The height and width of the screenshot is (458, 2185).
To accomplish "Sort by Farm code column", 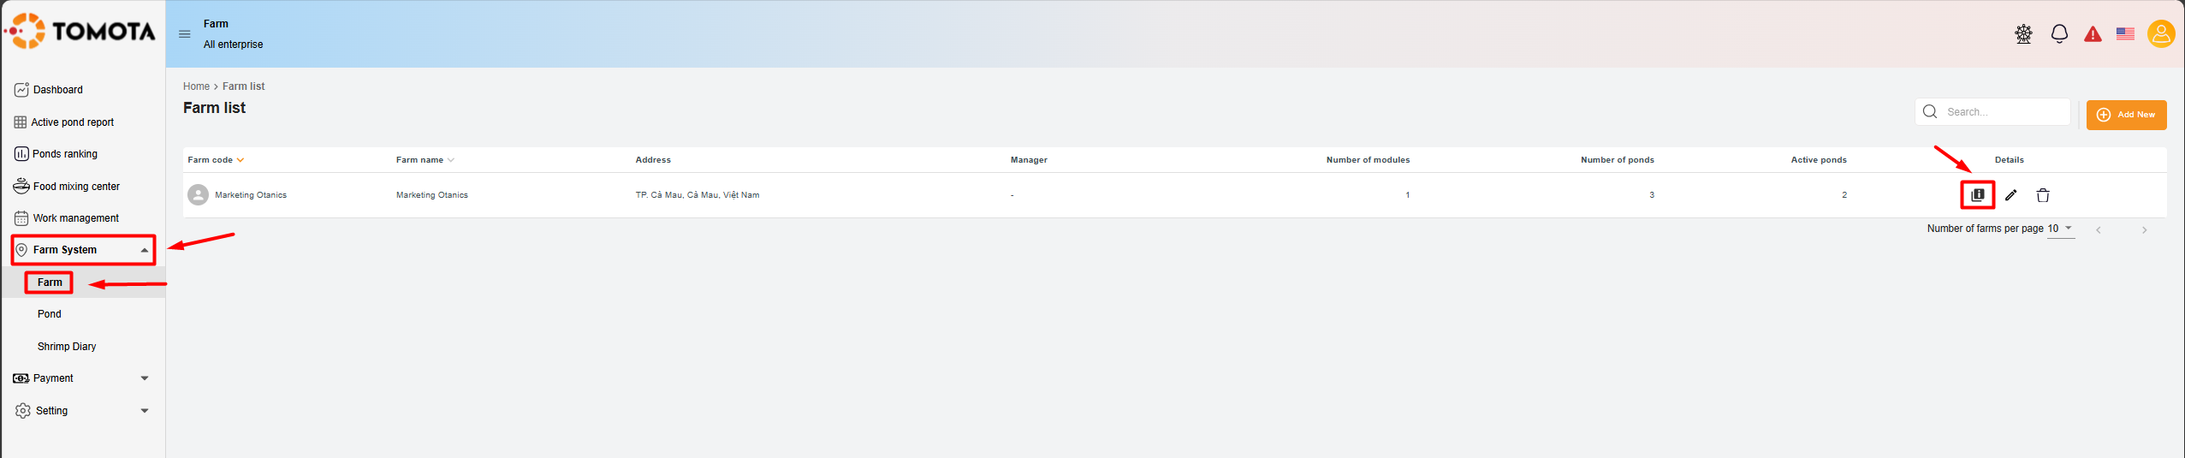I will click(x=216, y=160).
